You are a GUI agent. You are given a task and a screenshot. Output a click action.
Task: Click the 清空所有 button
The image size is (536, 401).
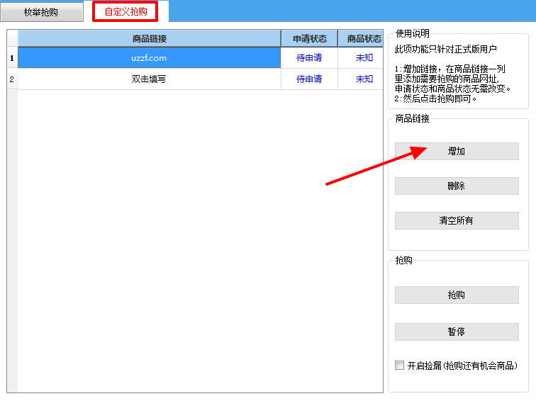(x=457, y=220)
